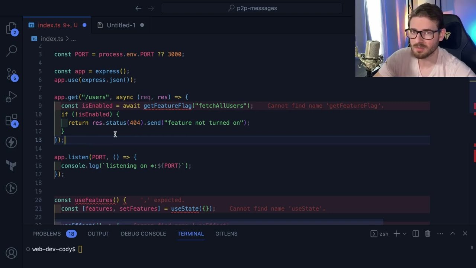Click line number 13 in the gutter
The image size is (476, 268).
pyautogui.click(x=38, y=140)
